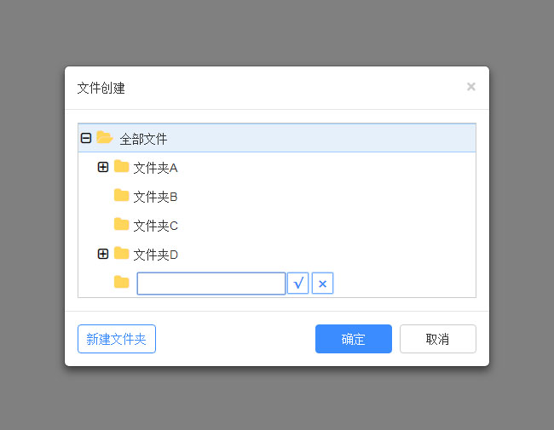Click the folder icon of 文件夹D

(x=121, y=254)
